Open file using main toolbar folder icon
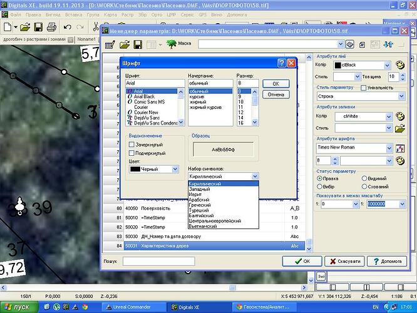The height and width of the screenshot is (313, 417). [25, 27]
